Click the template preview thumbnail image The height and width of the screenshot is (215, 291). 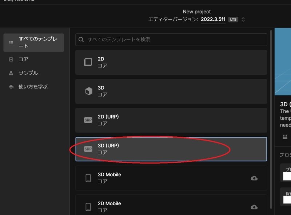tap(283, 62)
